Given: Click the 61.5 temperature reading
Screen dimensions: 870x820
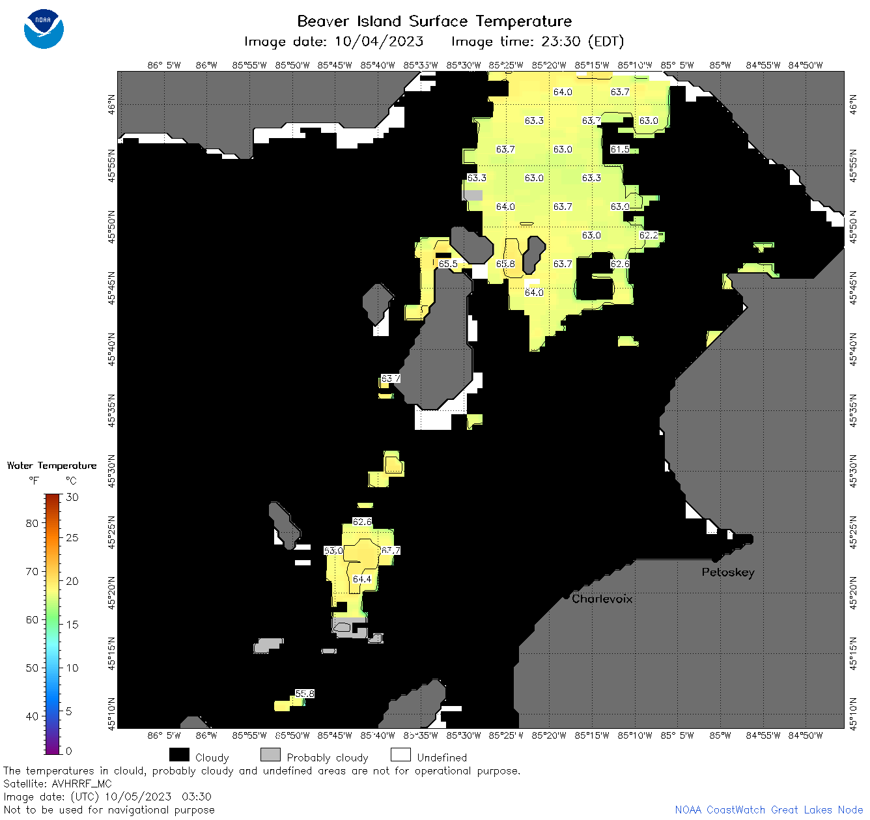Looking at the screenshot, I should pos(620,149).
